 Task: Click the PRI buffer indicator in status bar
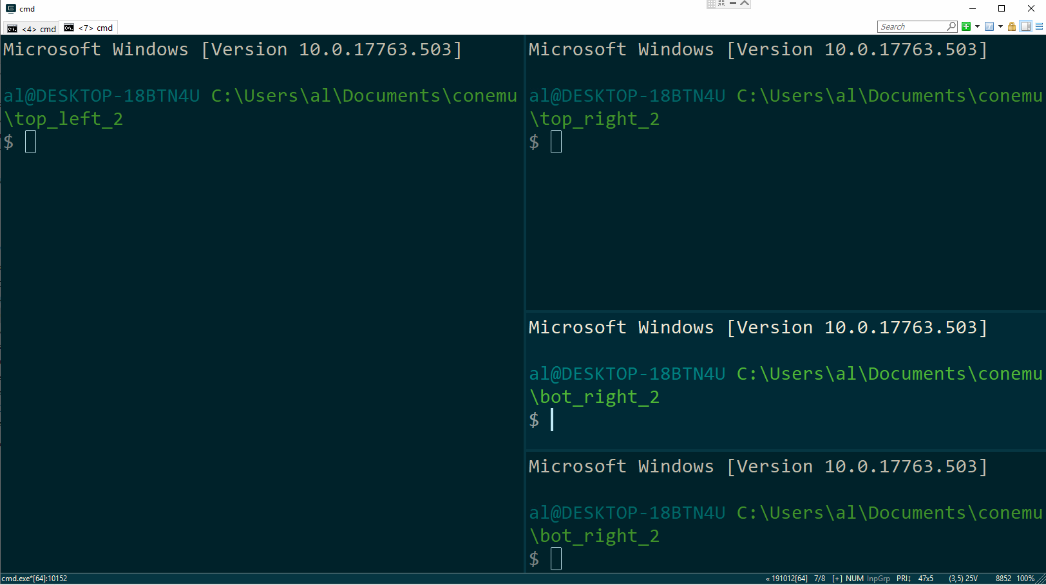click(904, 579)
